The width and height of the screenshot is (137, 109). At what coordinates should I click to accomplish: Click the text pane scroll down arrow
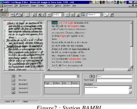(131, 67)
